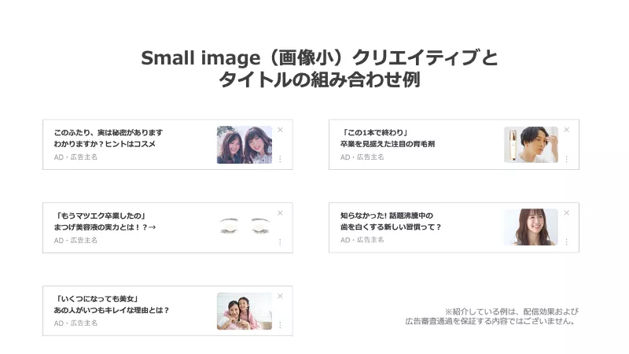Click the two women thumbnail image
This screenshot has height=354, width=629.
pyautogui.click(x=244, y=145)
